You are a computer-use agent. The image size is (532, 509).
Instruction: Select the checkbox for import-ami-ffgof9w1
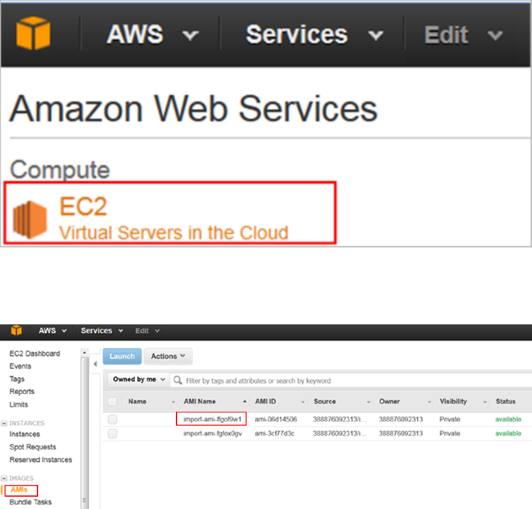(113, 419)
